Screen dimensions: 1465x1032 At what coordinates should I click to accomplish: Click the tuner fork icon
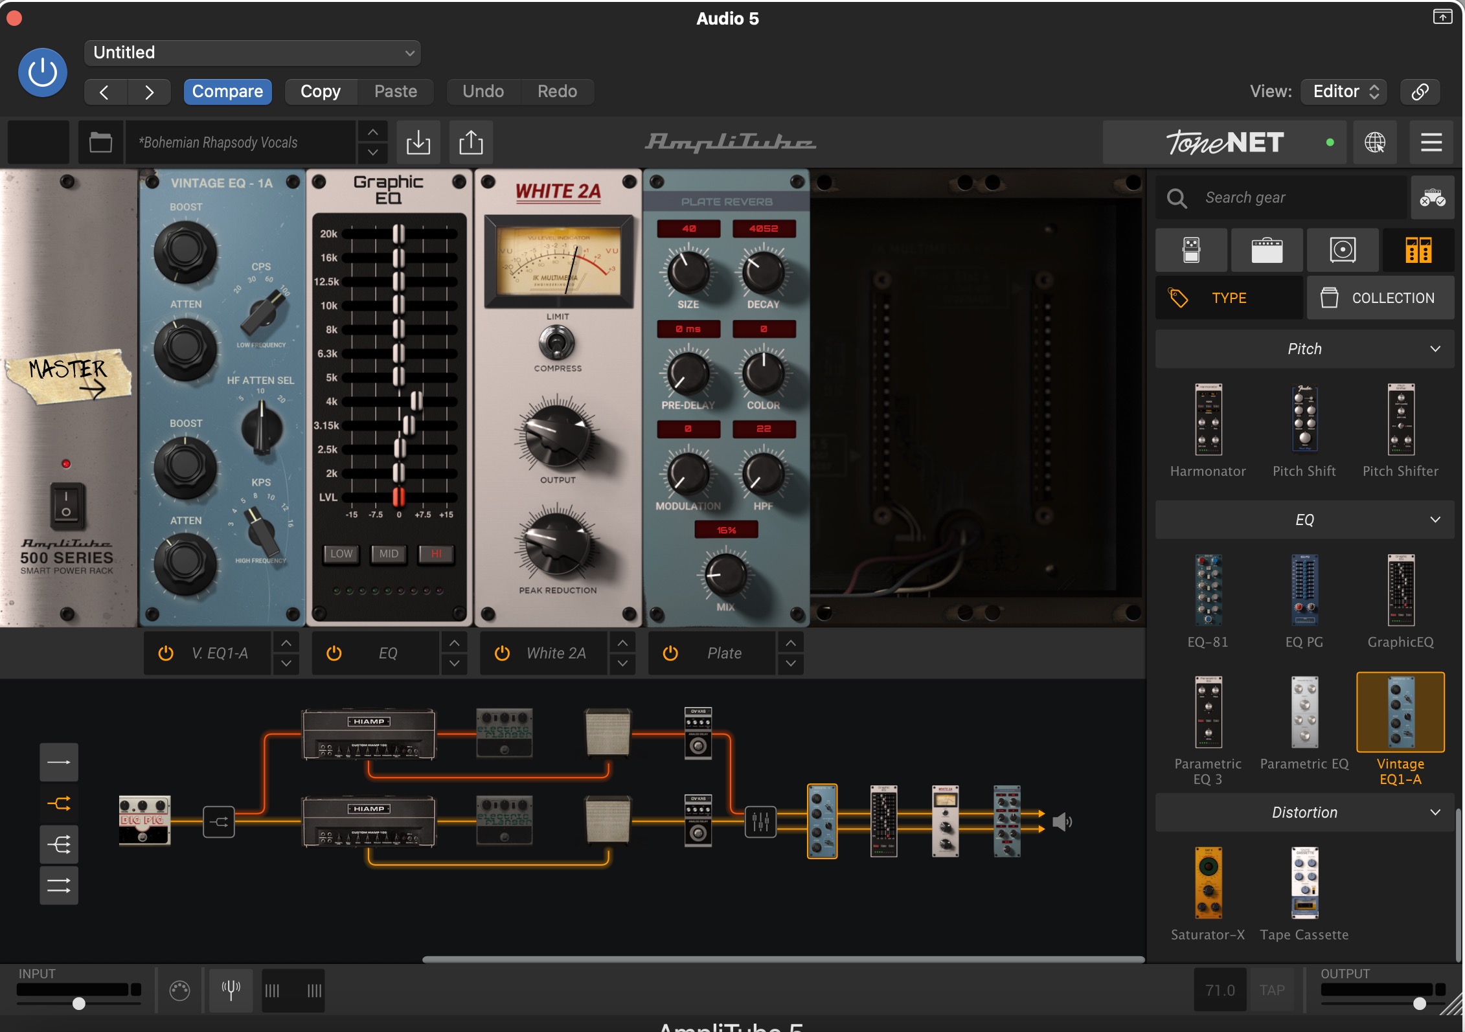point(231,990)
